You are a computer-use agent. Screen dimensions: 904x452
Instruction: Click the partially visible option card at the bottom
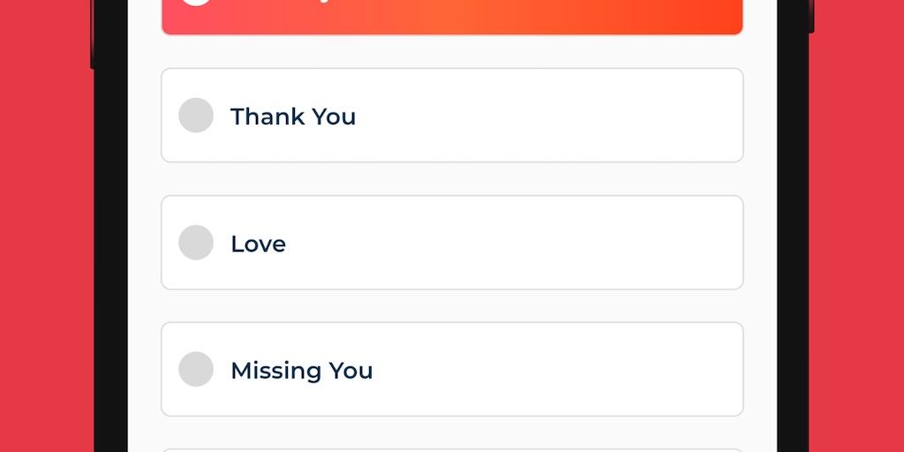[x=452, y=449]
